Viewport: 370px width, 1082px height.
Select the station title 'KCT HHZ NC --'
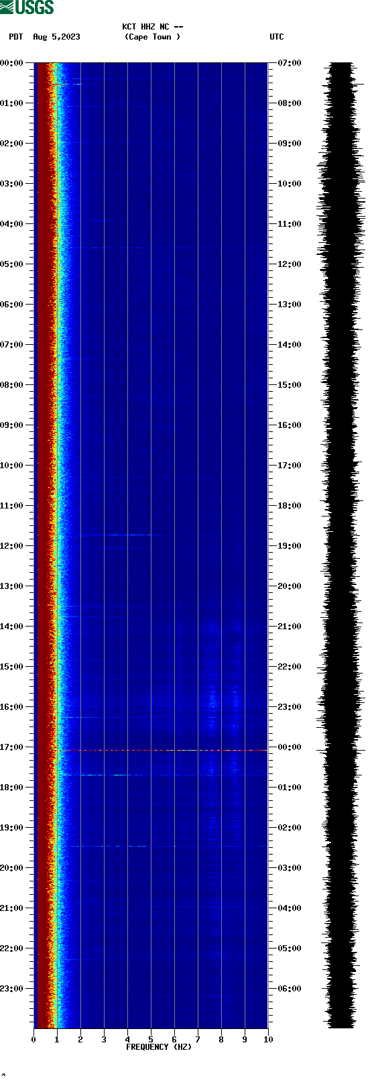point(153,27)
